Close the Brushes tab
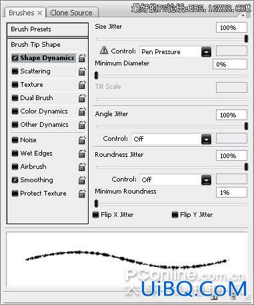254x305 pixels. (39, 13)
